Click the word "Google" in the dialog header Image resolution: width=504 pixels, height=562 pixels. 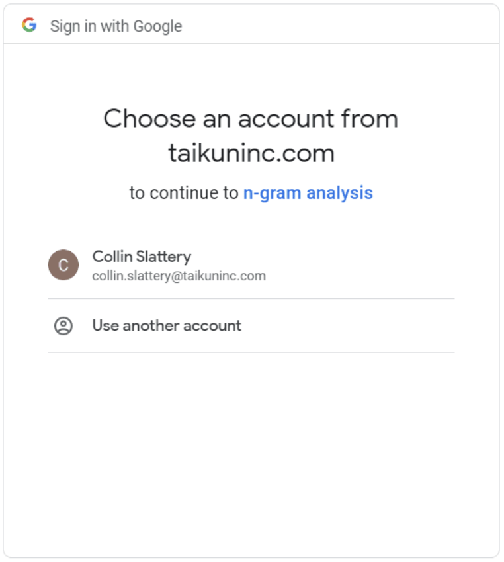pyautogui.click(x=157, y=26)
